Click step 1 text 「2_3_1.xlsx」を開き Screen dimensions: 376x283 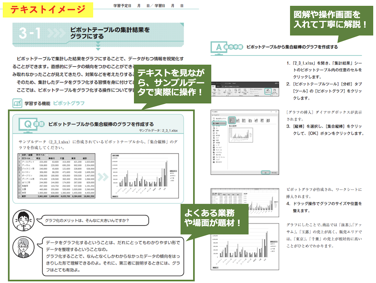(324, 70)
